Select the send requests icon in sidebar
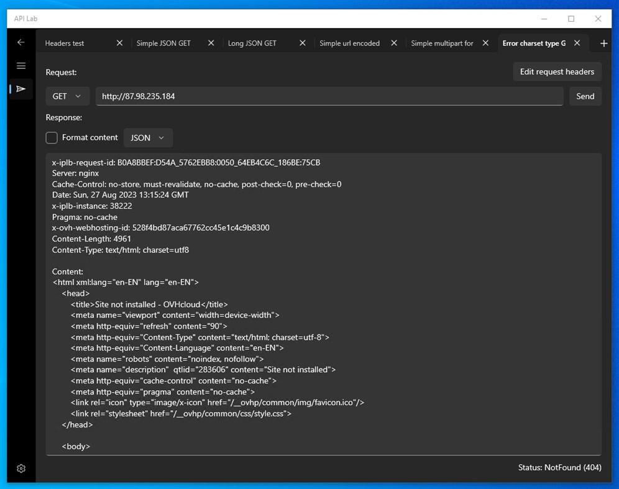This screenshot has width=619, height=489. [x=21, y=89]
